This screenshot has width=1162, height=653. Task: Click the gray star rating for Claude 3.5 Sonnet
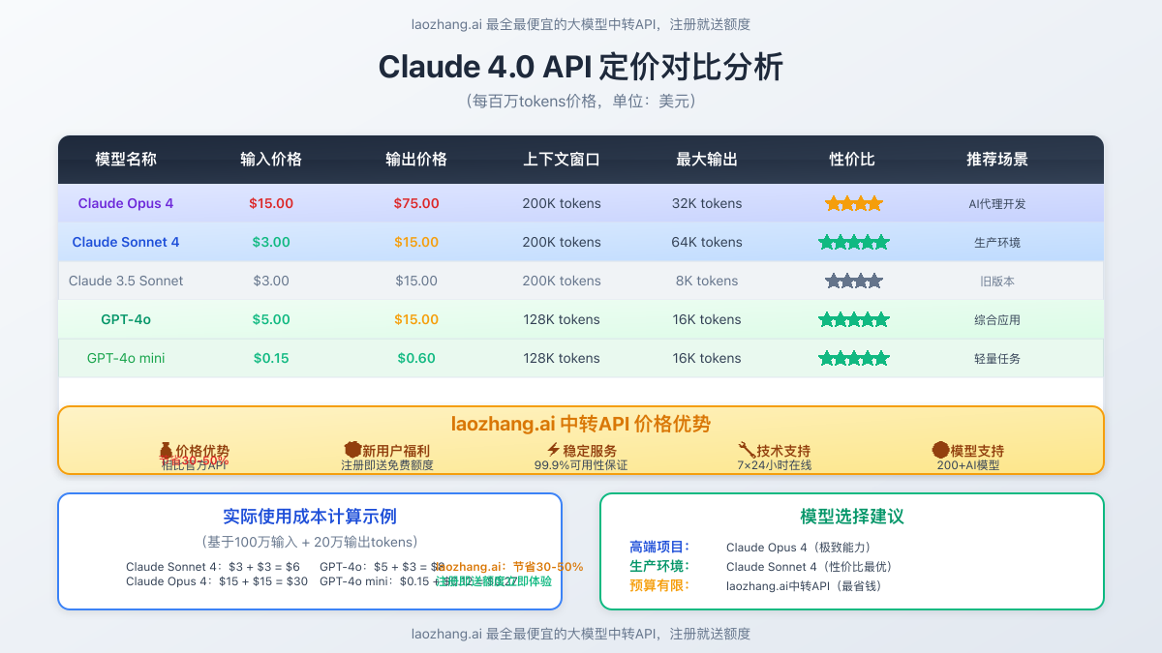(x=853, y=281)
